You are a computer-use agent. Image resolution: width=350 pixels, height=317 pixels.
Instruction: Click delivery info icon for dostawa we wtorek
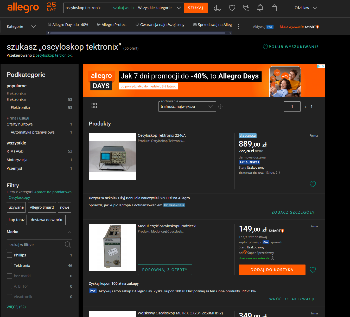point(272,258)
